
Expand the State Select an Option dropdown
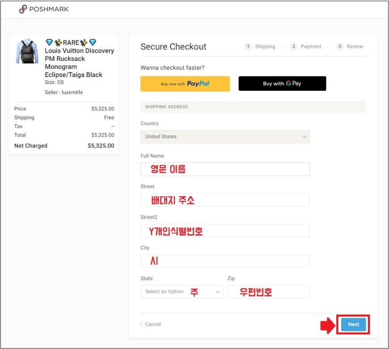(182, 292)
